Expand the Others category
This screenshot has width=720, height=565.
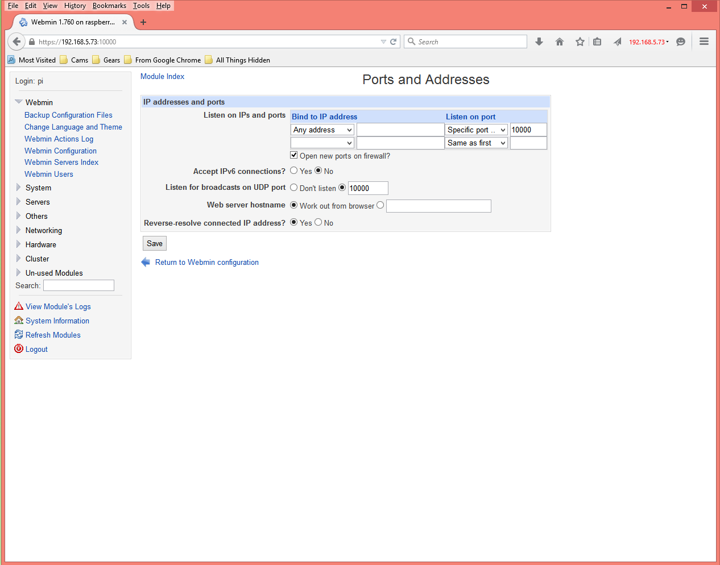[x=18, y=215]
